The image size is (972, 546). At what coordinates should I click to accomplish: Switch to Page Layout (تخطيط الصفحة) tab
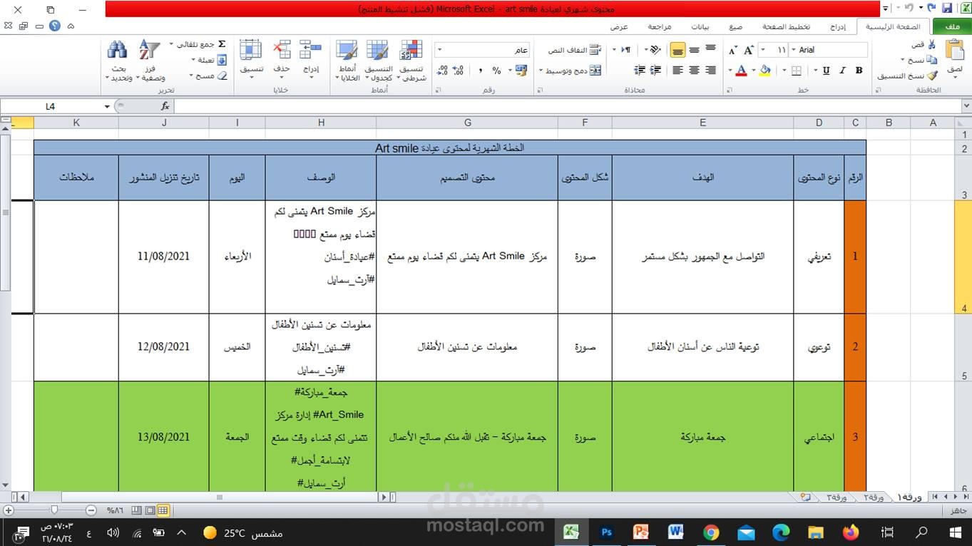point(786,26)
